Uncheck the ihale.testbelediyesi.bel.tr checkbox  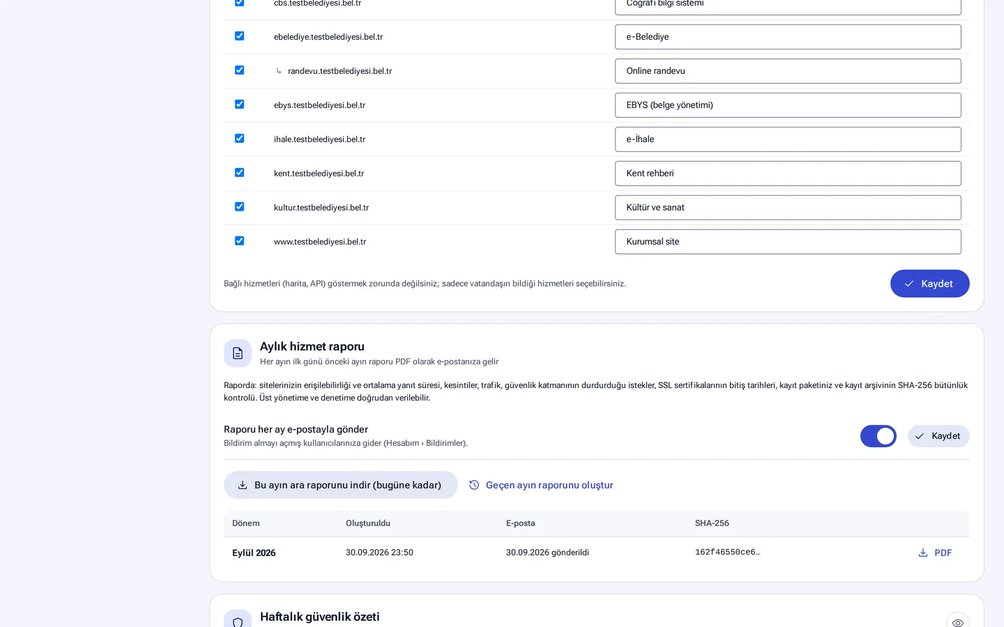coord(239,139)
